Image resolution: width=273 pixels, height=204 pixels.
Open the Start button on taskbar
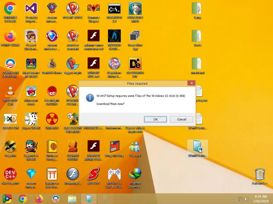point(7,199)
